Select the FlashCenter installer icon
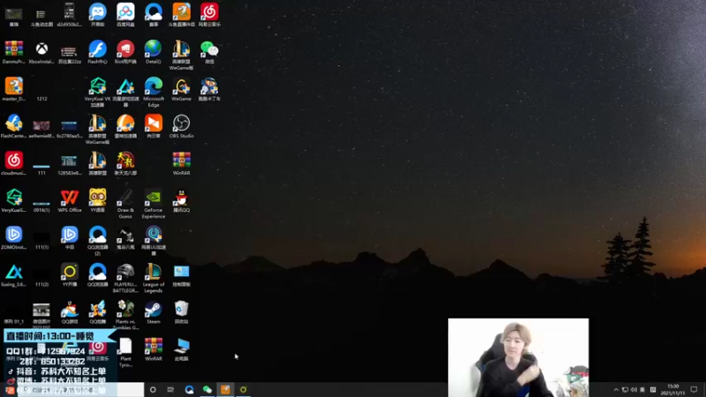The width and height of the screenshot is (706, 397). (14, 126)
